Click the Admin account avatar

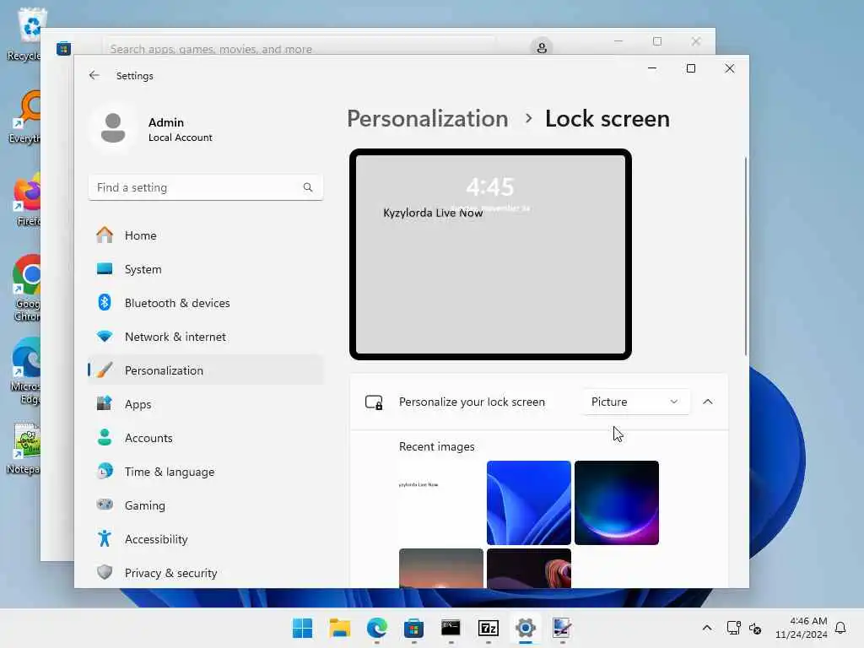tap(113, 128)
